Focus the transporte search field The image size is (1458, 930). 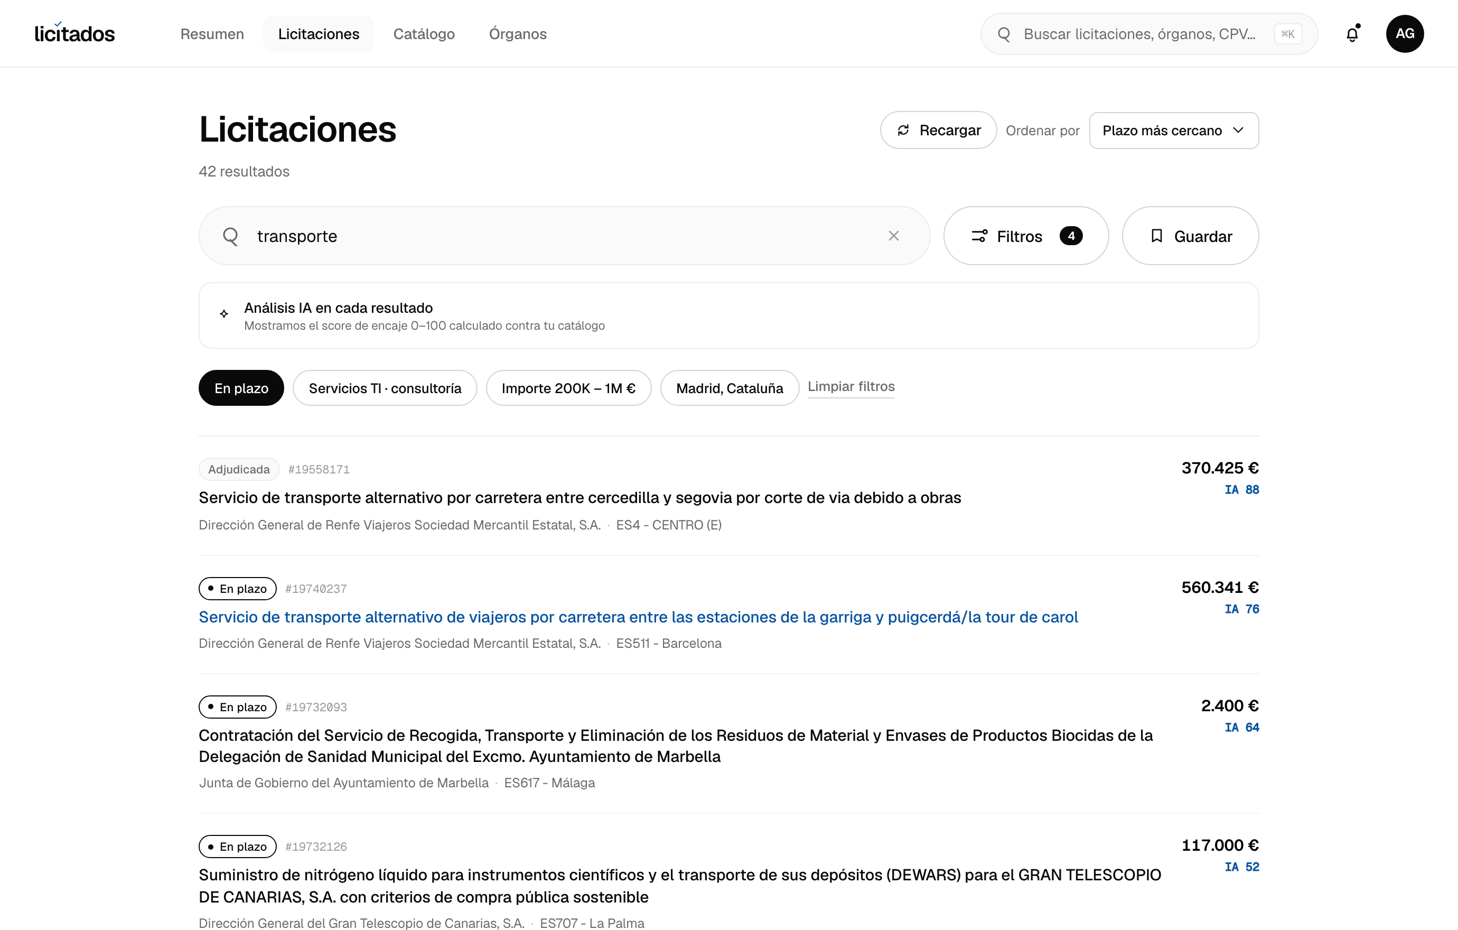click(564, 236)
